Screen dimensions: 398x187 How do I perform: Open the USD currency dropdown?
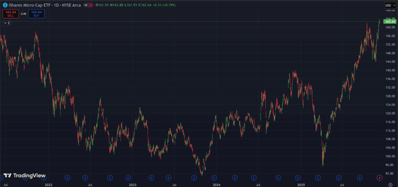click(x=389, y=5)
